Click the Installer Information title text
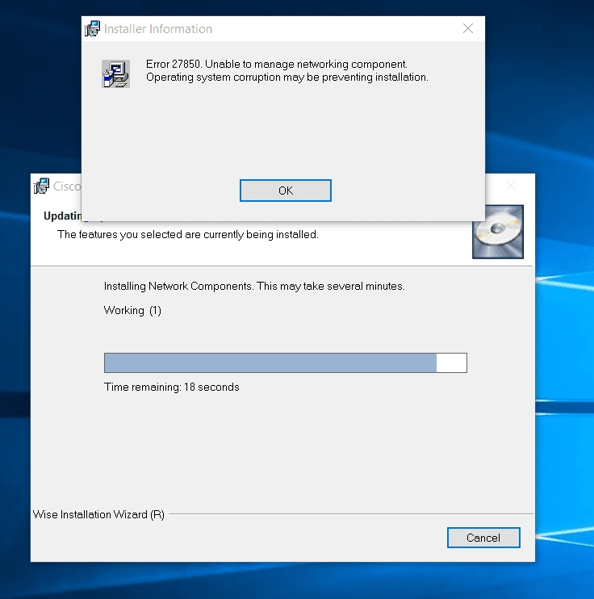 coord(158,29)
